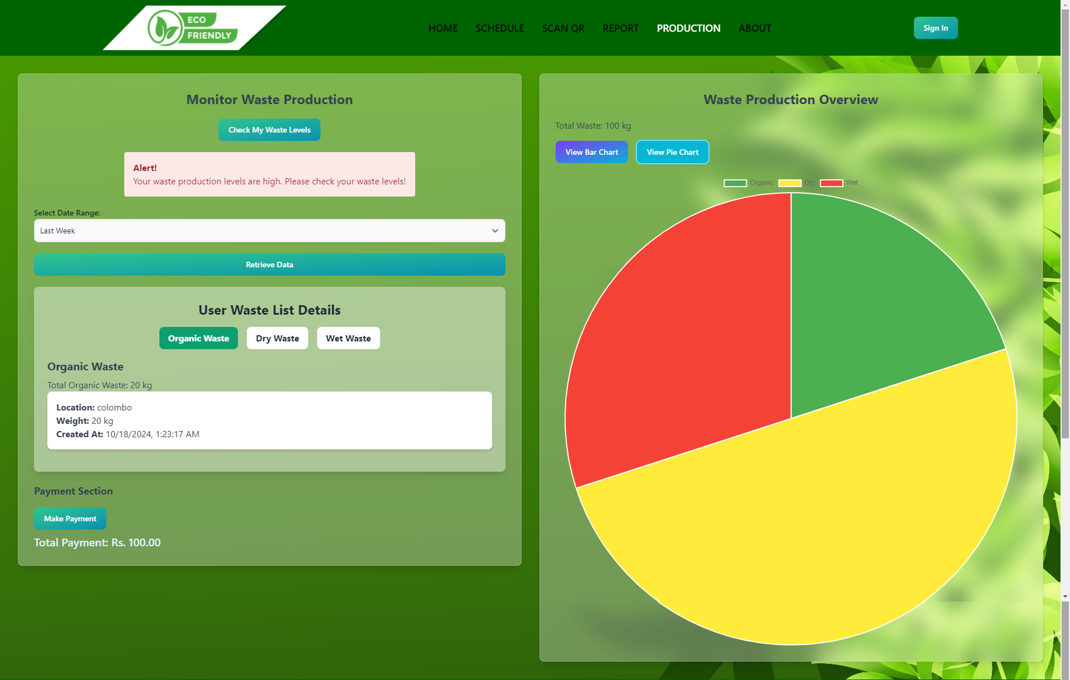Switch to the Wet Waste tab
The height and width of the screenshot is (680, 1070).
click(x=348, y=338)
